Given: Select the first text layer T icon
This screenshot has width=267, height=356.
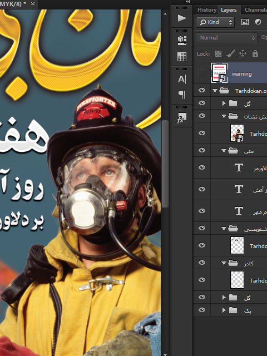Looking at the screenshot, I should (239, 167).
